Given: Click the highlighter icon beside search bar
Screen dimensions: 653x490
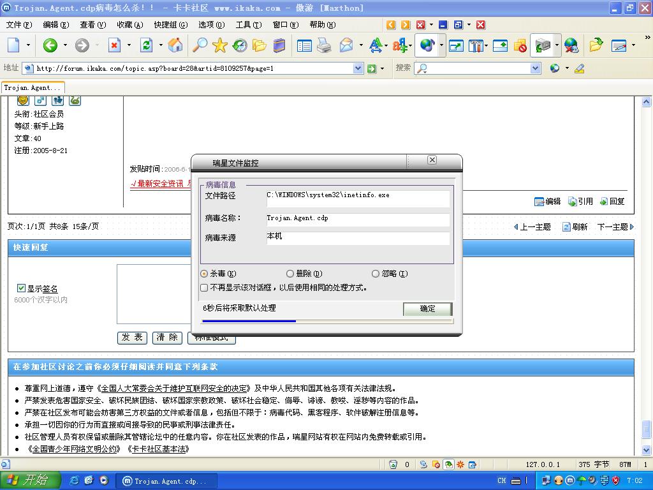Looking at the screenshot, I should [x=579, y=68].
